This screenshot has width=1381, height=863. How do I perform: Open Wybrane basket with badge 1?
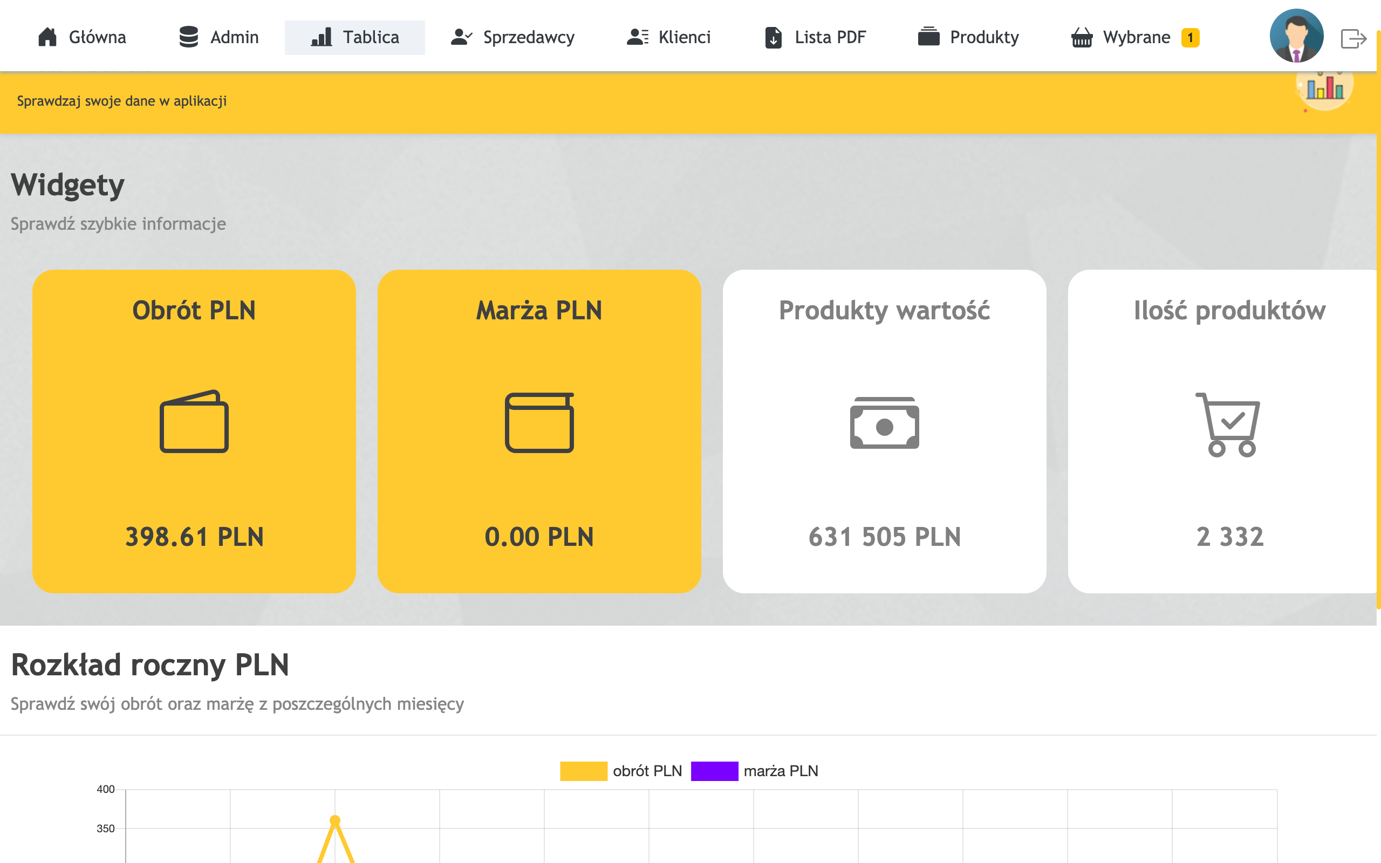(x=1135, y=38)
